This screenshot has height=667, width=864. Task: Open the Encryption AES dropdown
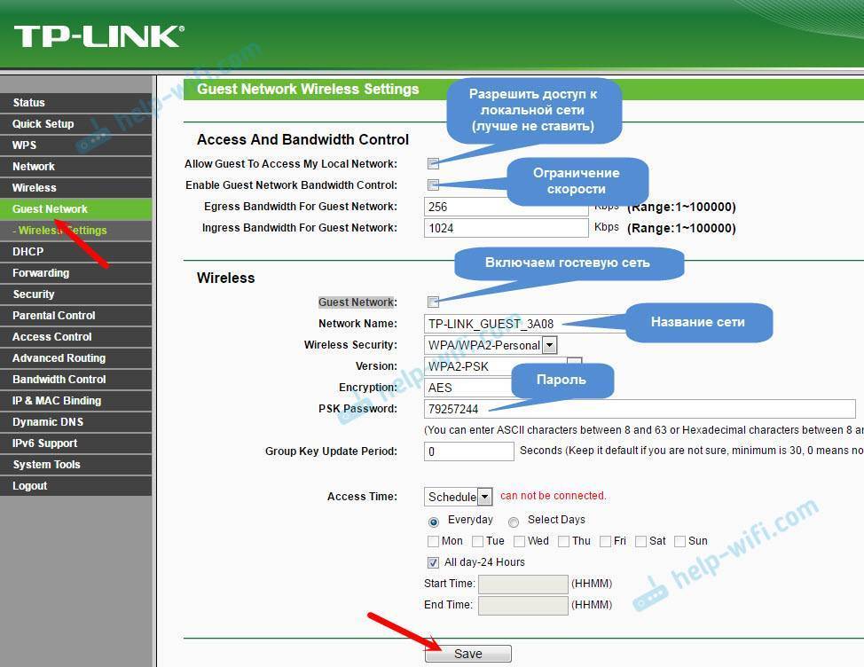468,388
